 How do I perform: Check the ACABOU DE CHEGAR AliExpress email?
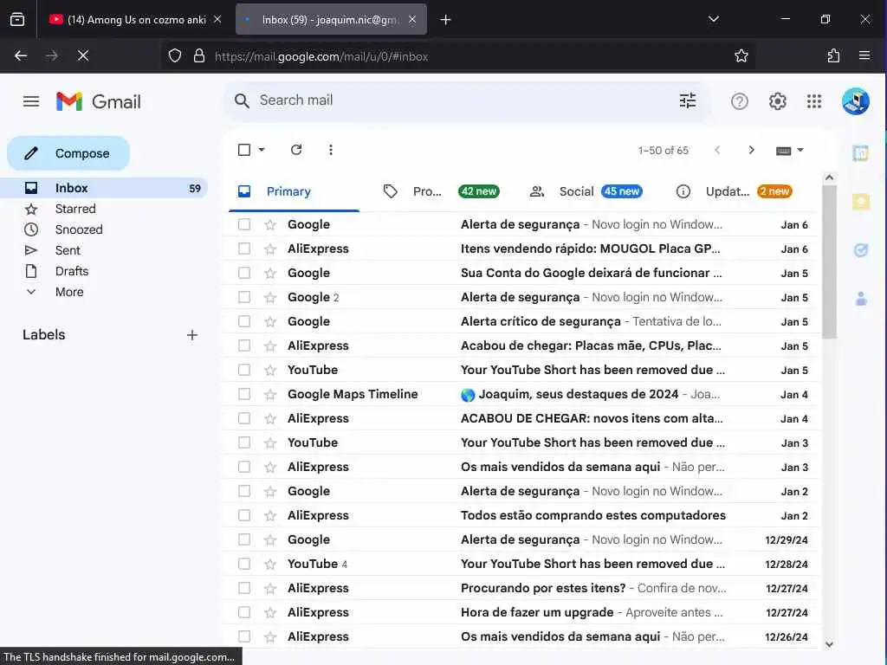click(244, 418)
